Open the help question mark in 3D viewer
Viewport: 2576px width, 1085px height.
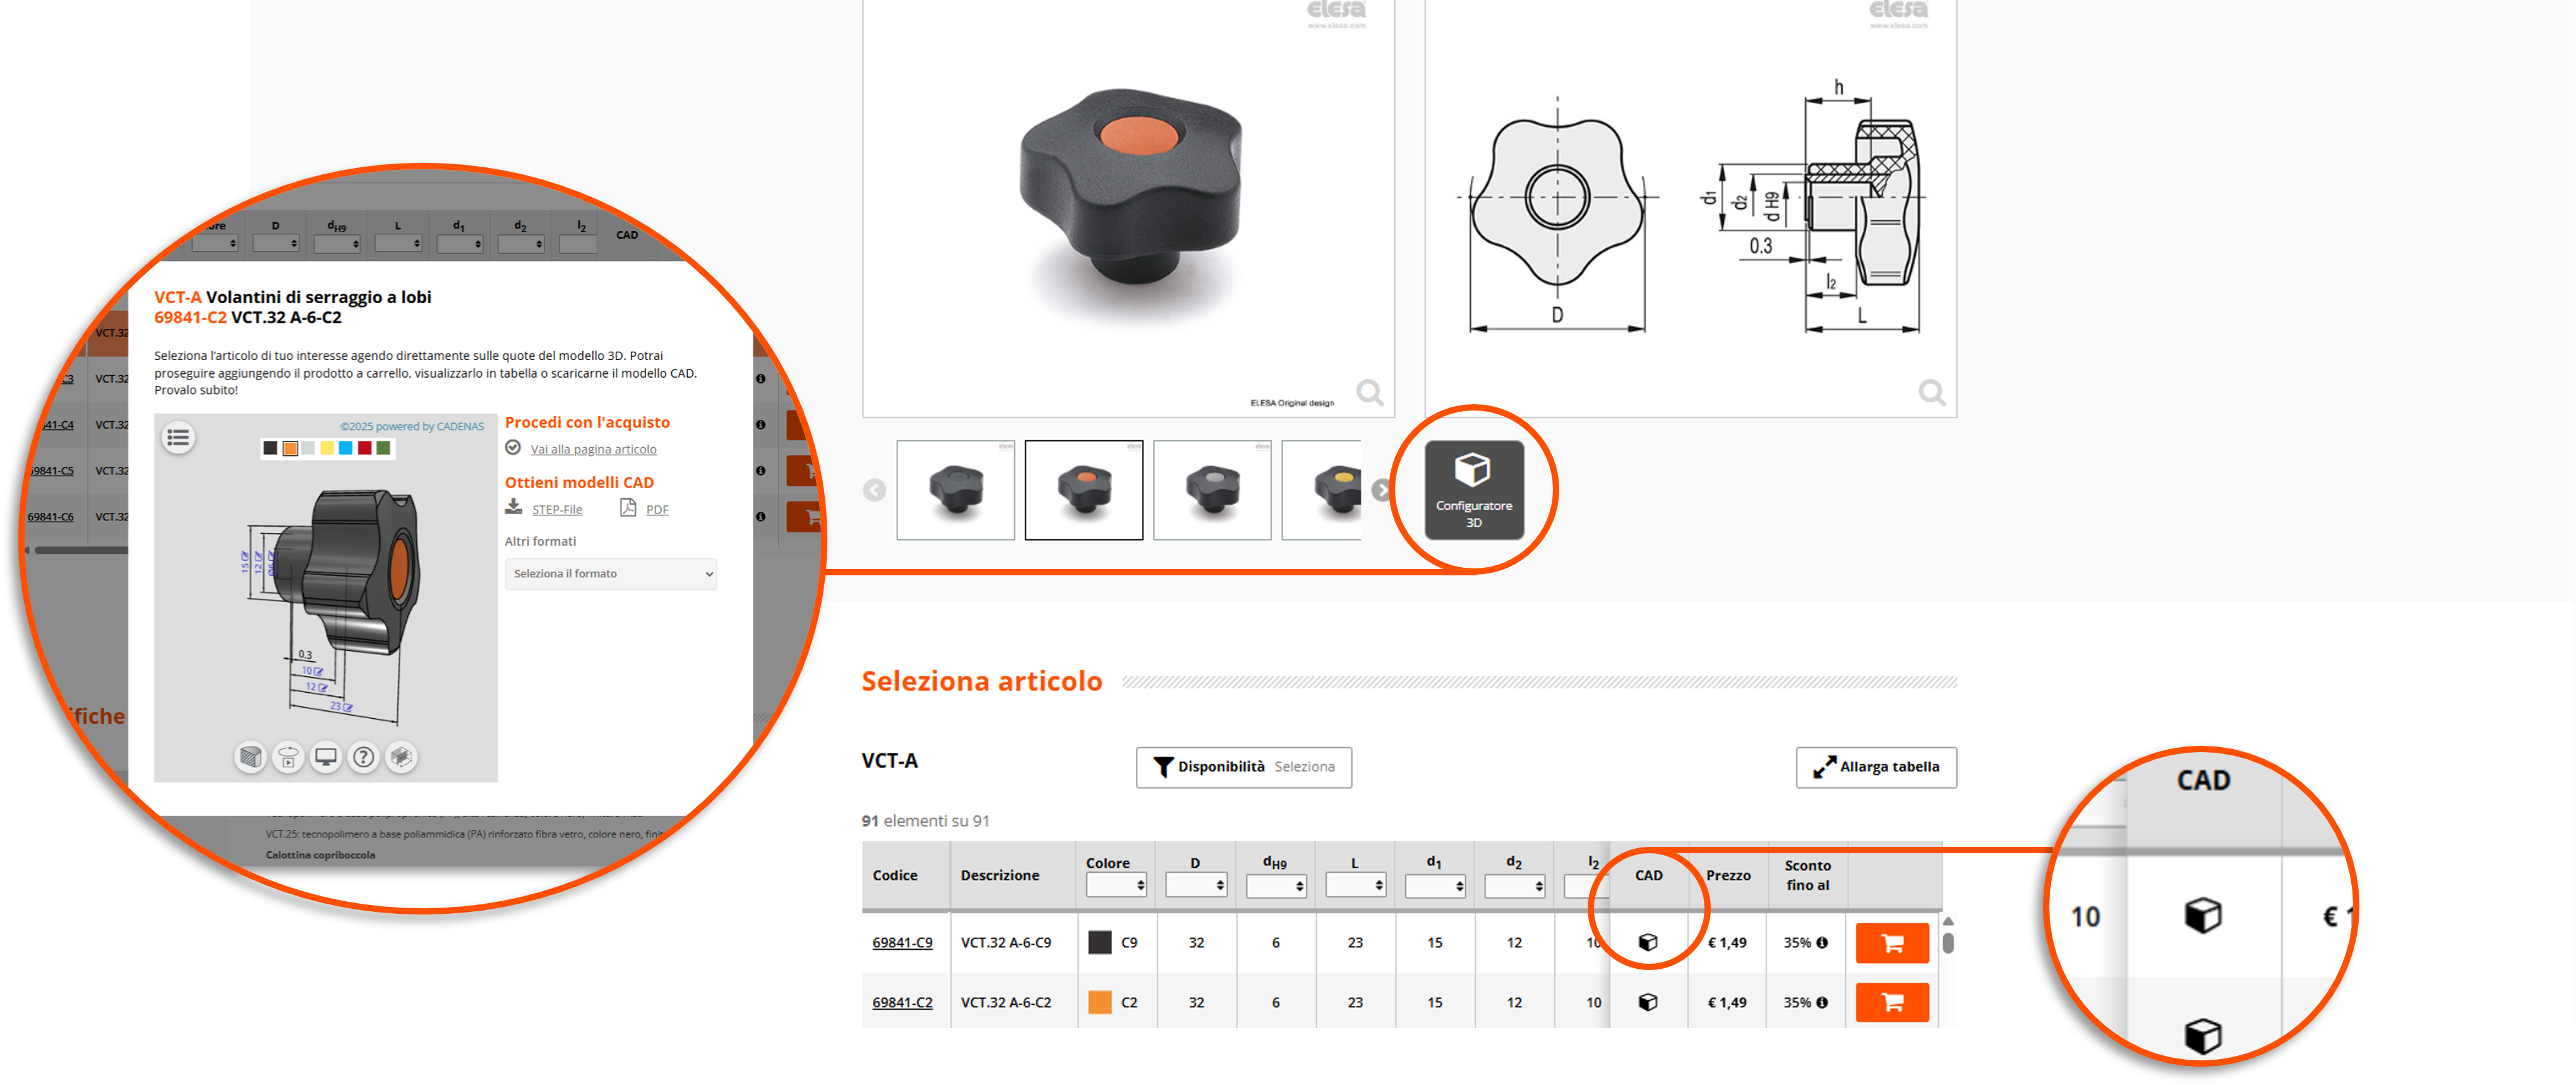pos(364,757)
